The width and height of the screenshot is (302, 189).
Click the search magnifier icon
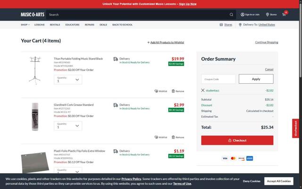(231, 15)
